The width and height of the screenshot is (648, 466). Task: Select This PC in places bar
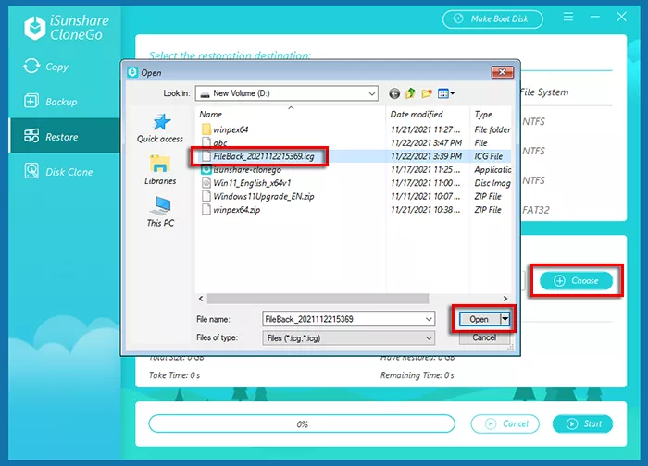pyautogui.click(x=160, y=212)
